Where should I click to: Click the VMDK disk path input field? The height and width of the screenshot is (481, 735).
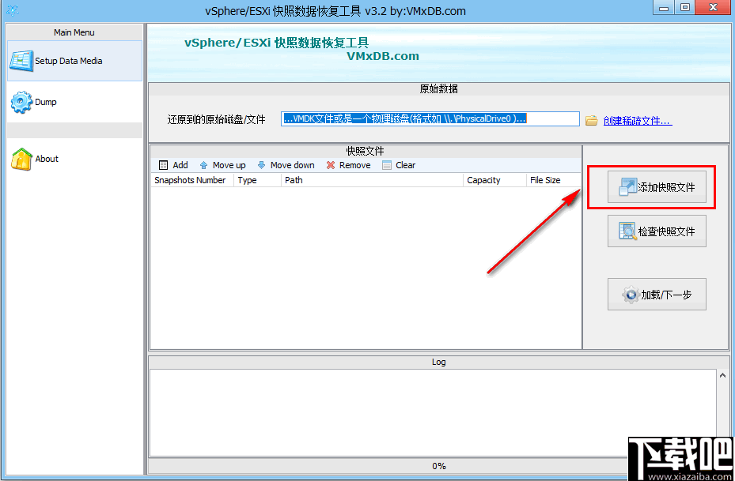click(x=430, y=118)
